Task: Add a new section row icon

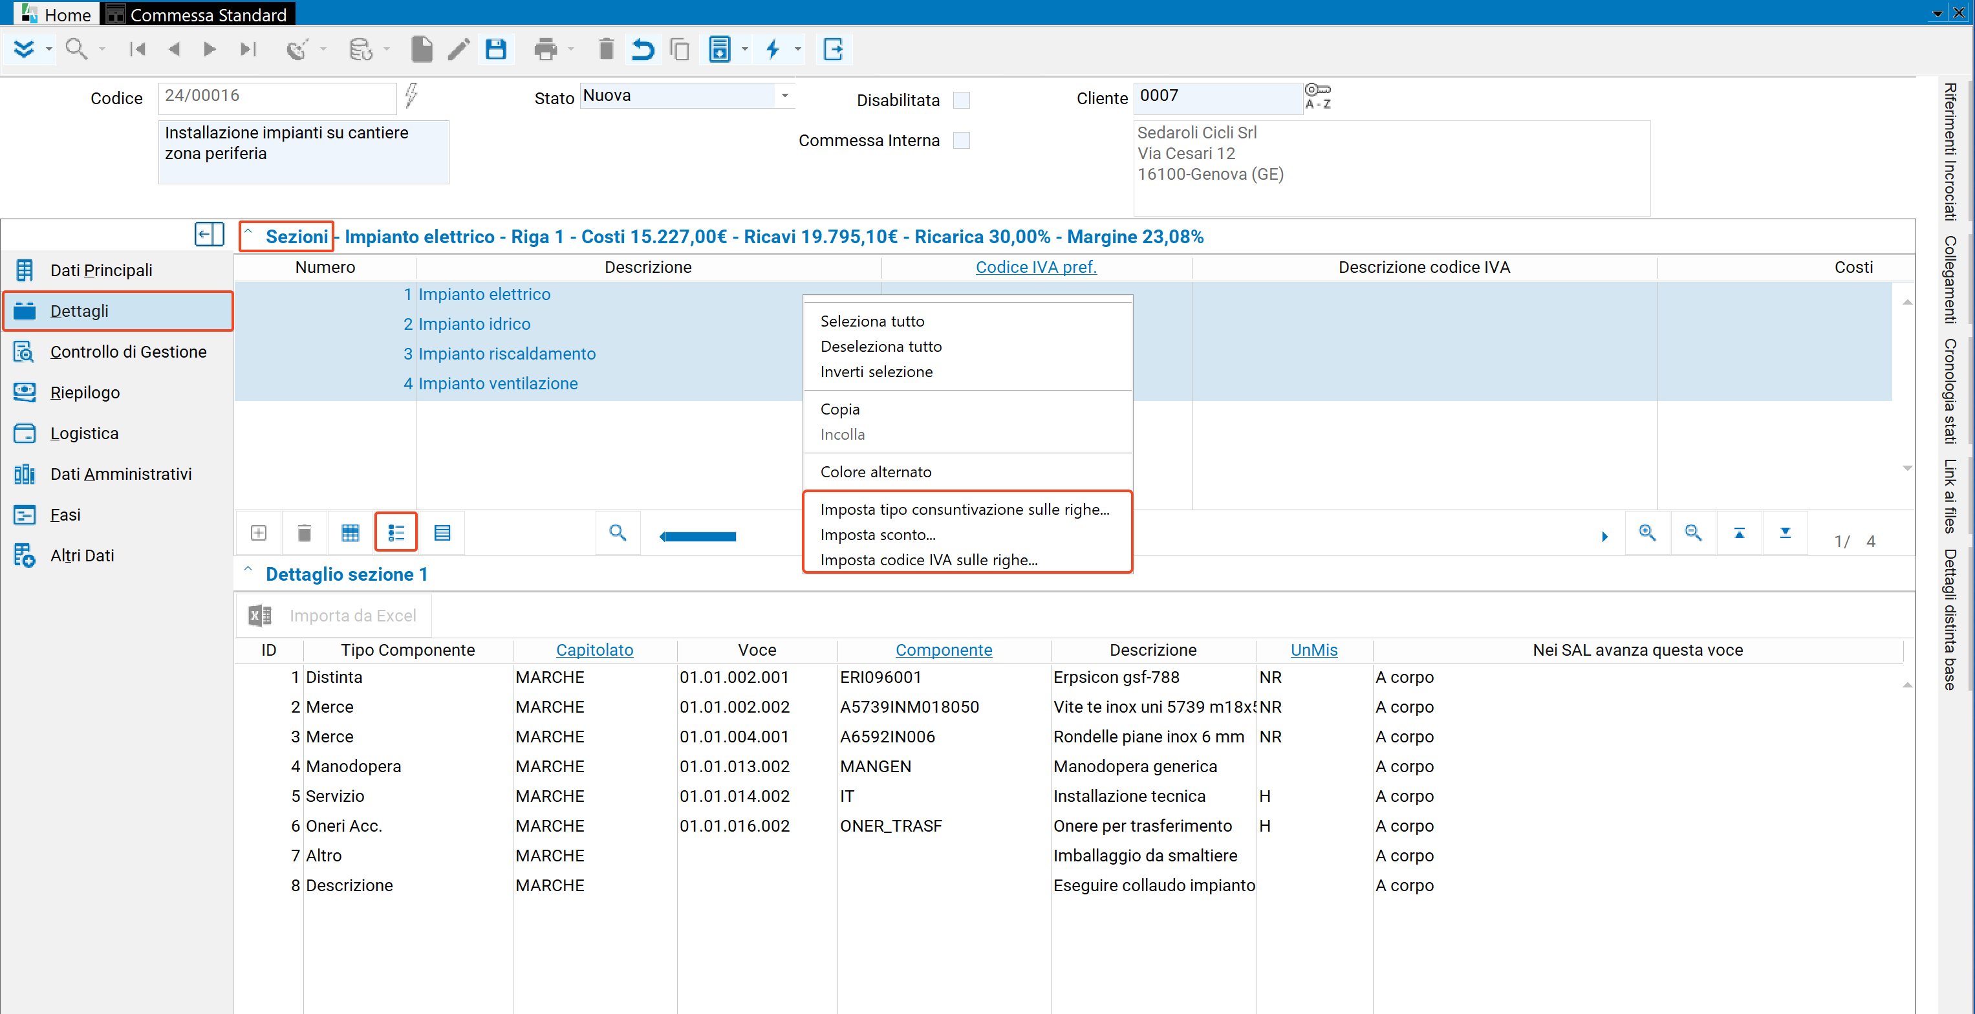Action: coord(259,533)
